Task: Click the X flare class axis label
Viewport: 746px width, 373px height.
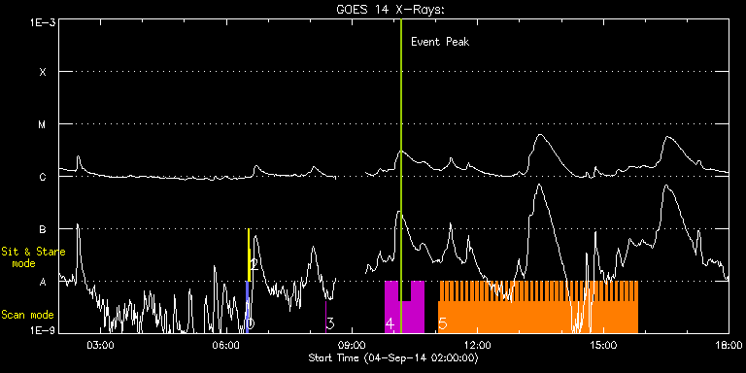Action: tap(43, 72)
